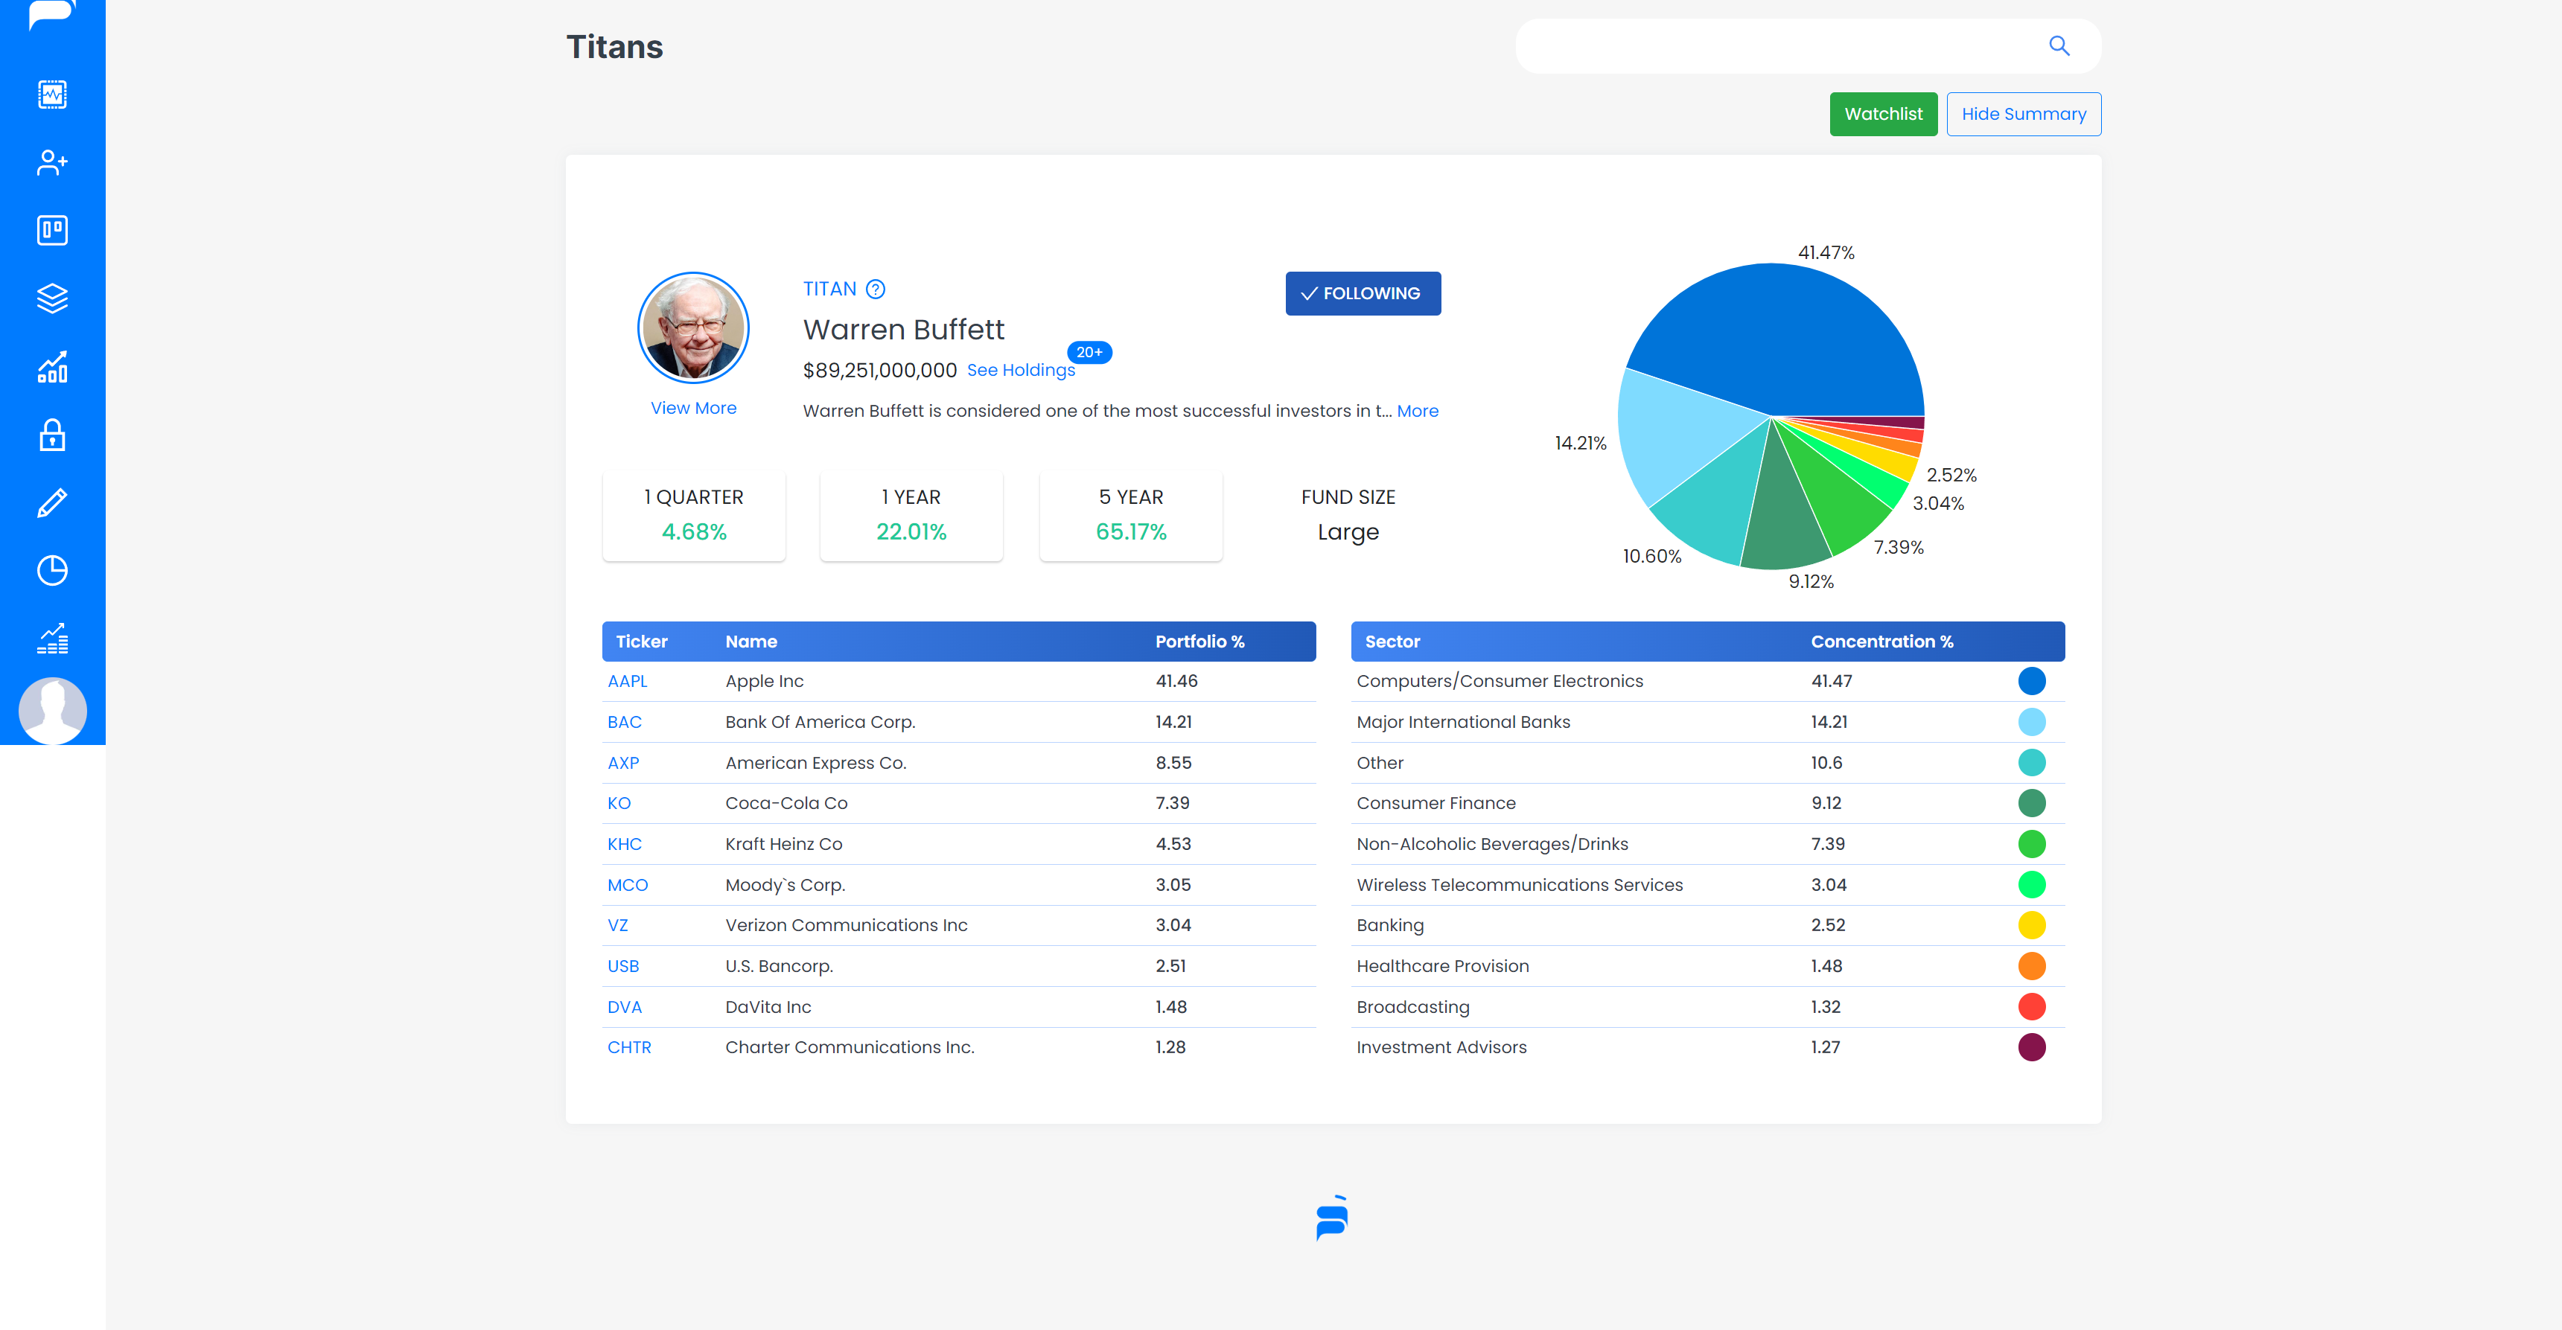Open the KHC ticker link
This screenshot has width=2562, height=1330.
click(x=625, y=844)
